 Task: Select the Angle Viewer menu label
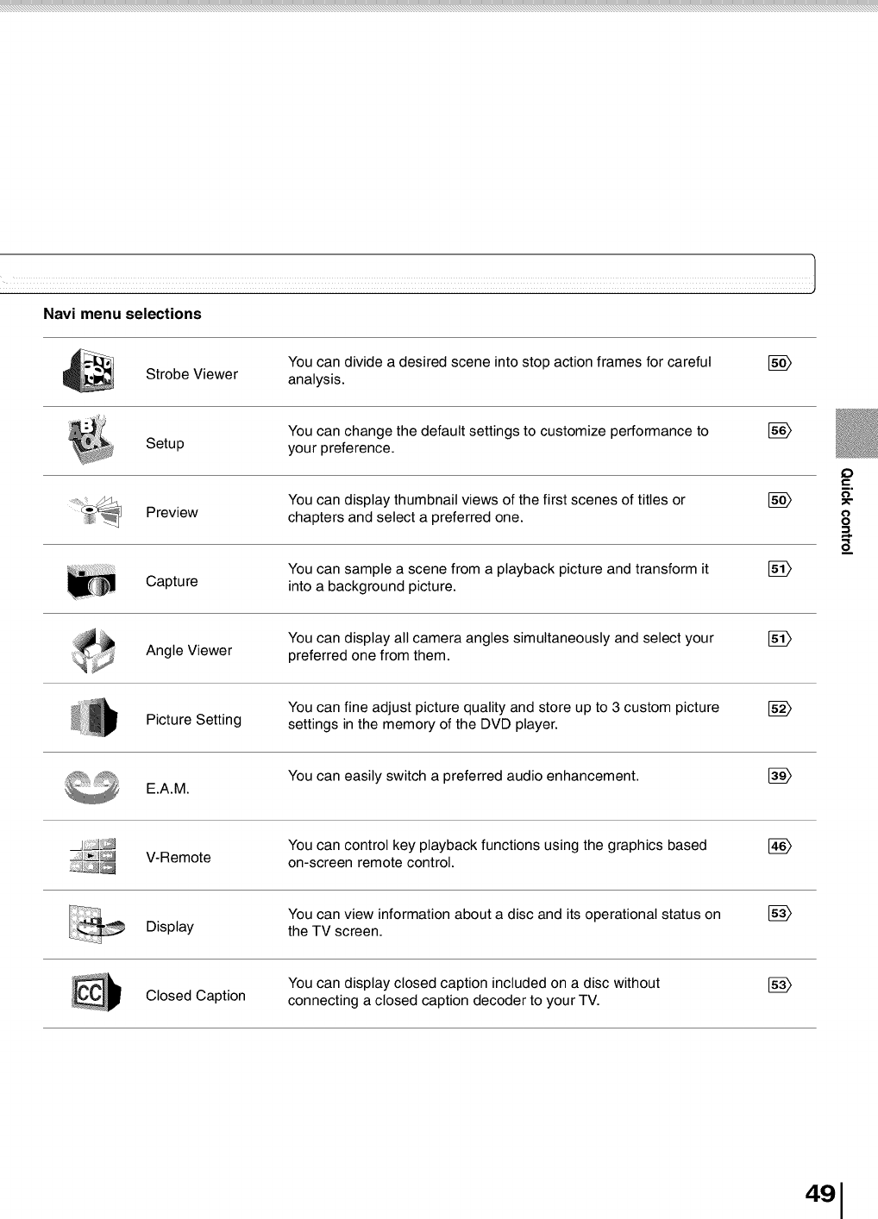(189, 651)
